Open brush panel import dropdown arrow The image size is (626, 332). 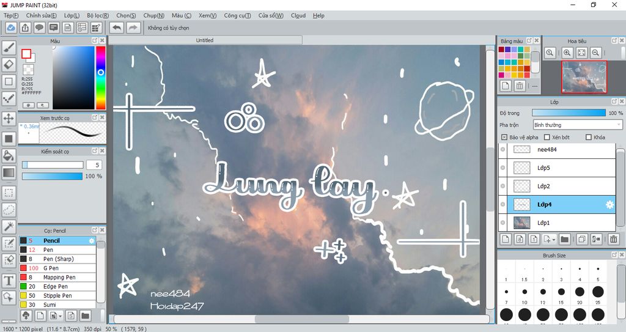click(61, 316)
